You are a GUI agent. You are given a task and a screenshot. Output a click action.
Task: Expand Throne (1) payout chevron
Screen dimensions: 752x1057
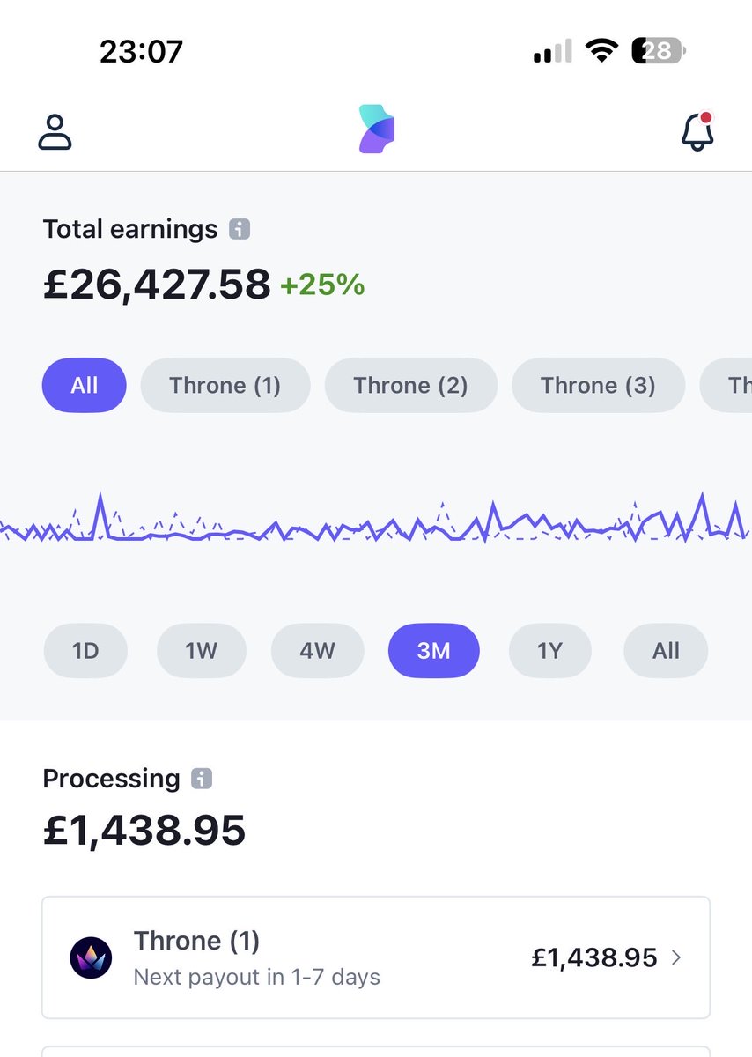(676, 957)
